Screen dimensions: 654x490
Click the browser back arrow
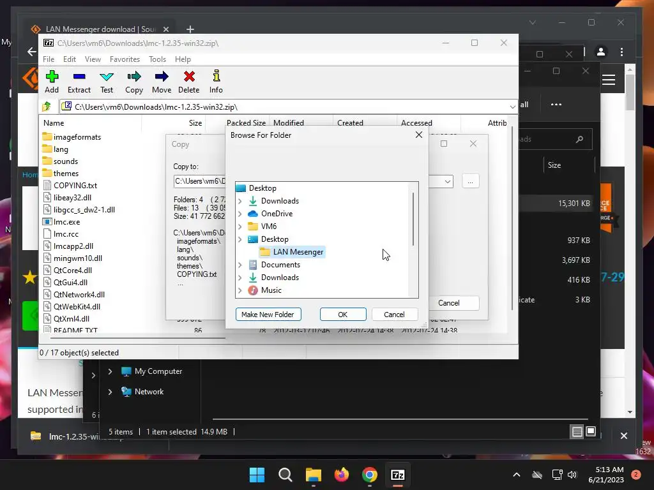click(32, 52)
